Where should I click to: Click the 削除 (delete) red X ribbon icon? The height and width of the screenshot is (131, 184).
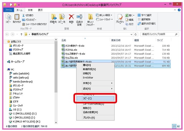pos(71,17)
